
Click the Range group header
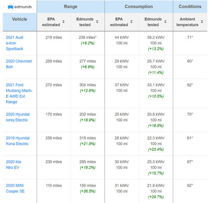pos(71,7)
